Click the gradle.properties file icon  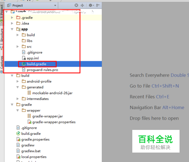[19, 139]
